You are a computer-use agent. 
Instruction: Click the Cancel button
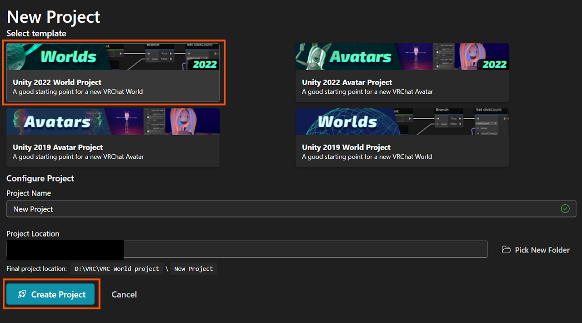124,294
